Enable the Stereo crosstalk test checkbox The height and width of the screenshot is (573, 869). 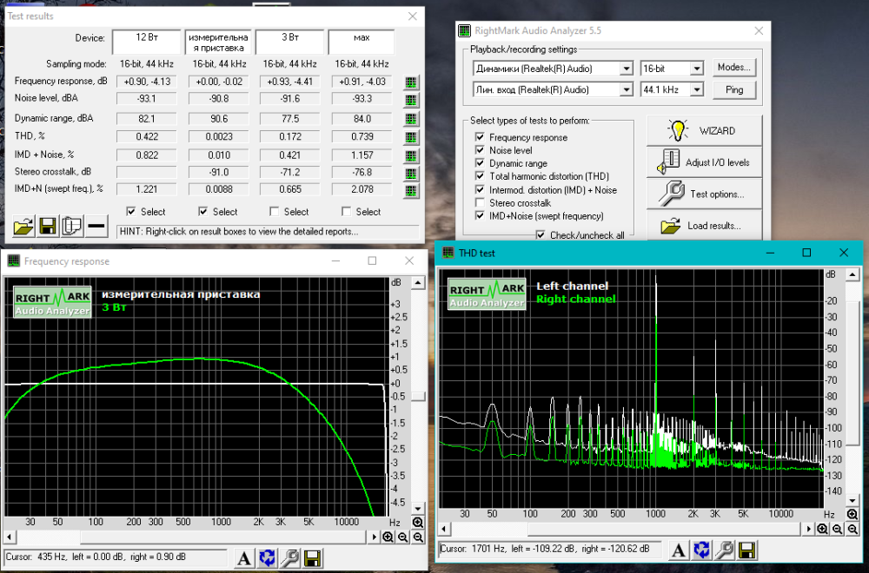point(481,203)
